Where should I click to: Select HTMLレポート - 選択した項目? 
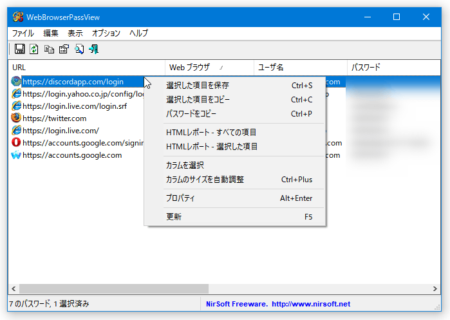click(235, 147)
